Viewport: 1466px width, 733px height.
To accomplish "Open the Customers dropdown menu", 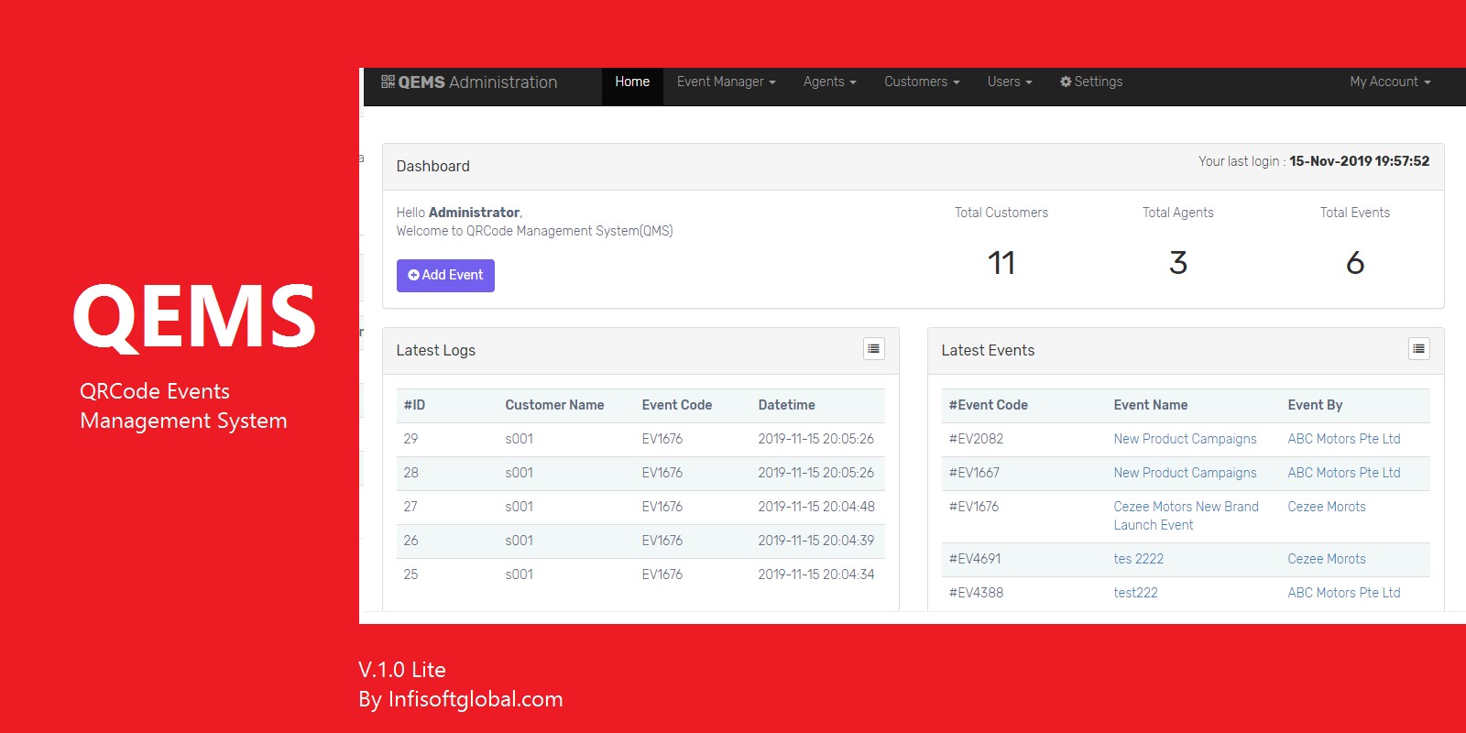I will [922, 82].
